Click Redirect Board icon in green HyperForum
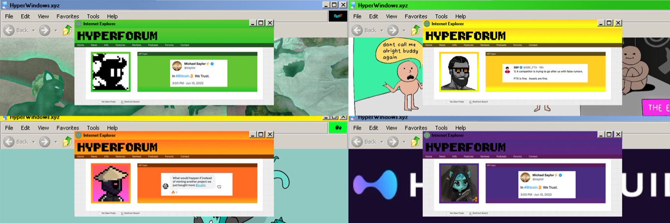Screen dimensions: 670x223 pos(122,102)
